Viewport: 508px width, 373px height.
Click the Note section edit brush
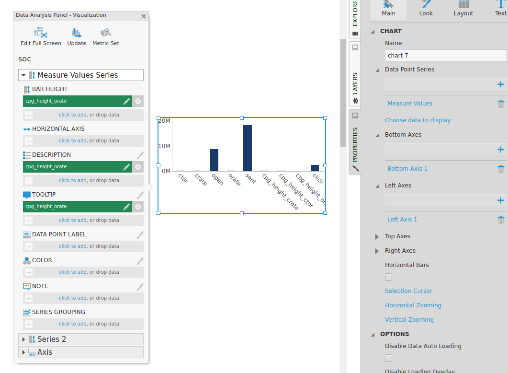point(140,287)
